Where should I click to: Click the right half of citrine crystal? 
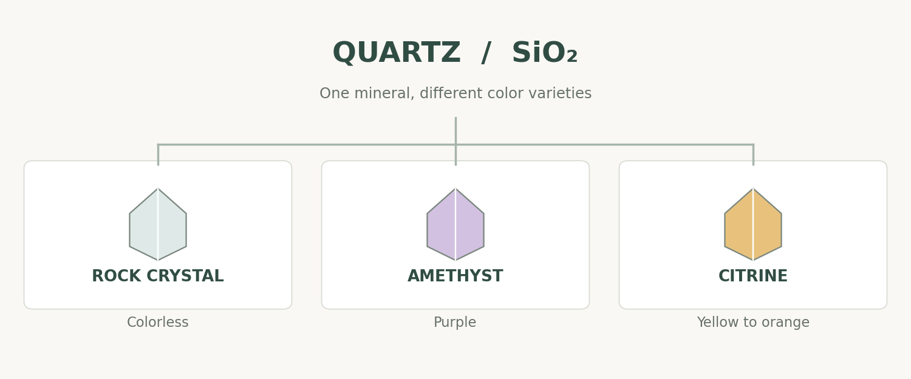tap(768, 224)
